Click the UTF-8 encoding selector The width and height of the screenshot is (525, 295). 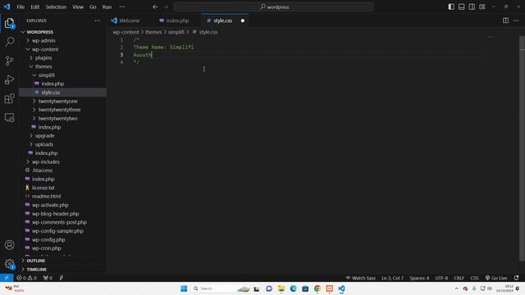441,278
